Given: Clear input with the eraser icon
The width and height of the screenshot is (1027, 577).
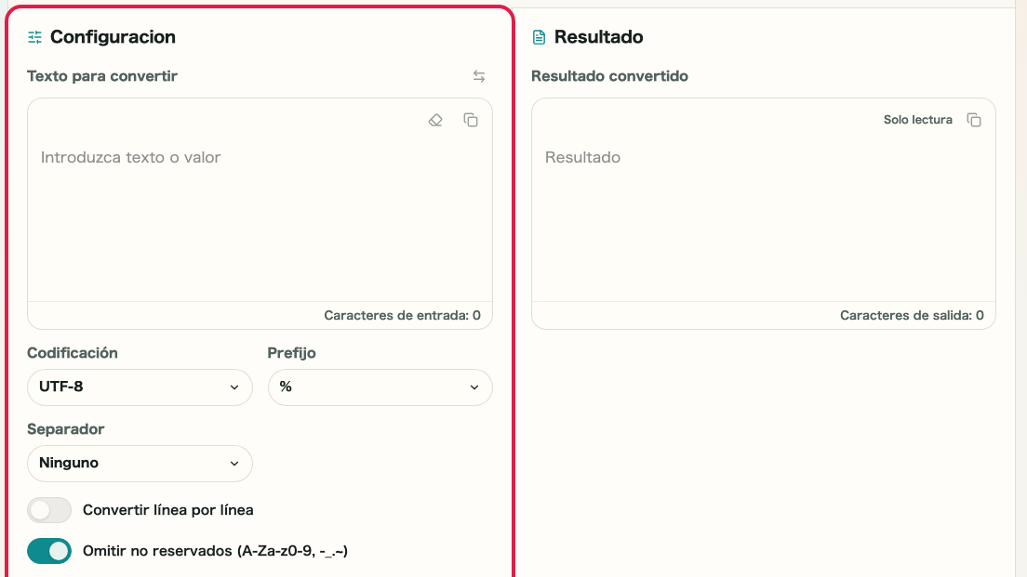Looking at the screenshot, I should point(435,121).
